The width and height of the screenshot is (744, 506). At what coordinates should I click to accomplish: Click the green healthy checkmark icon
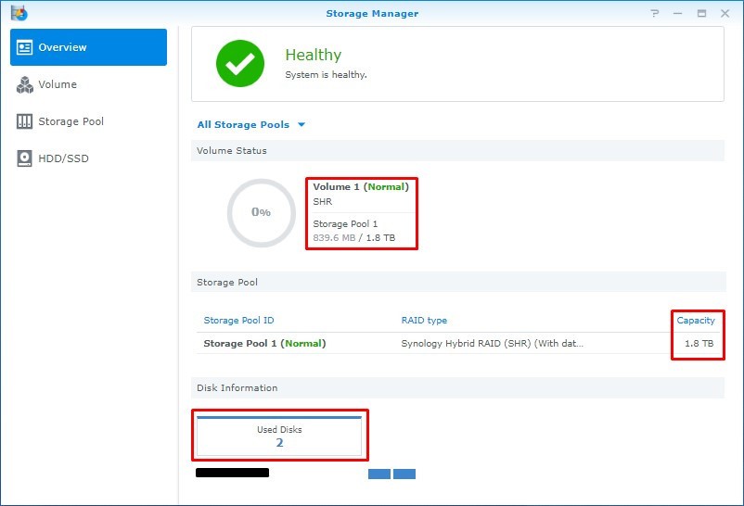[x=240, y=64]
